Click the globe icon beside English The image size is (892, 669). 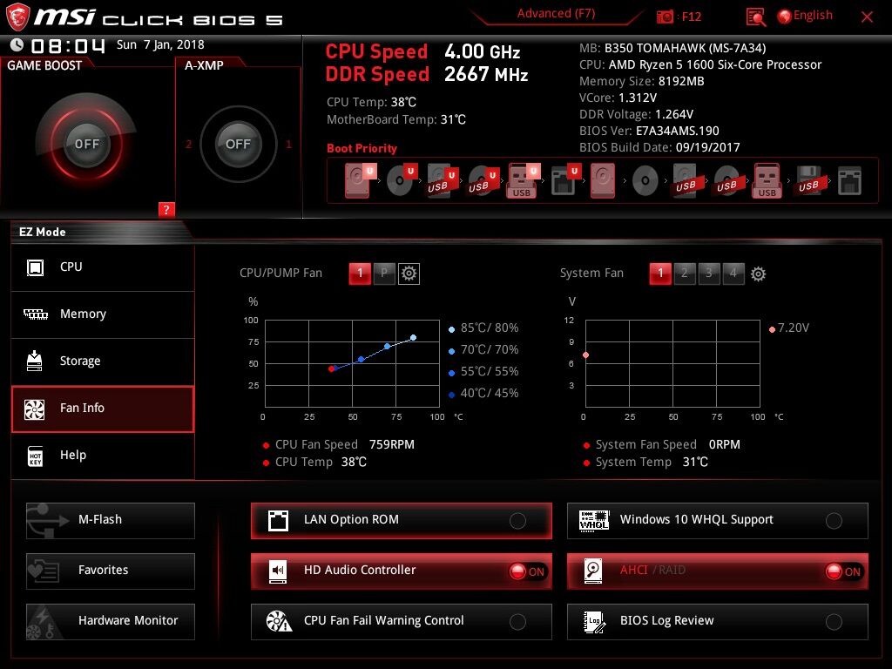pos(784,17)
